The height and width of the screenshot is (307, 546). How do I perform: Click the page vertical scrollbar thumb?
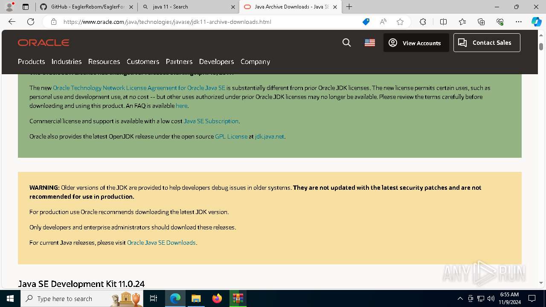(541, 46)
